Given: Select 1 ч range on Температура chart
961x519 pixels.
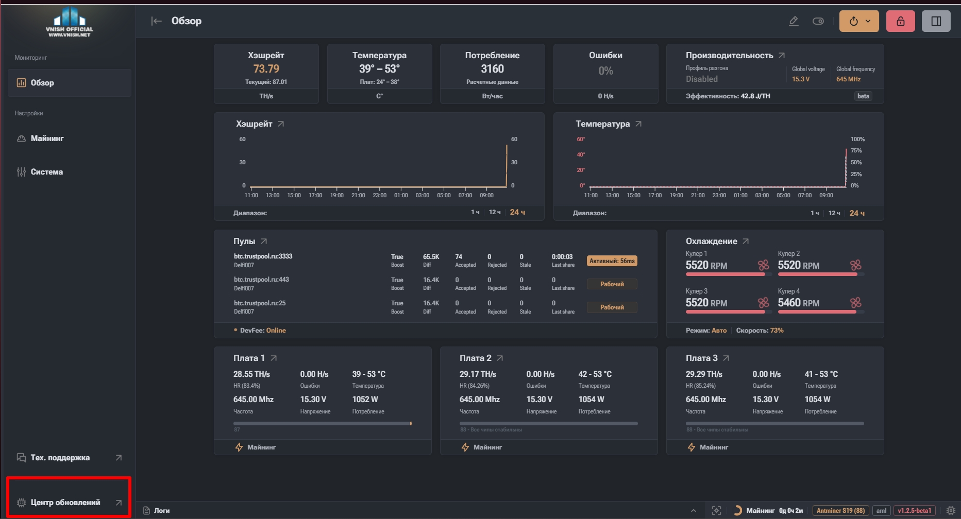Looking at the screenshot, I should [815, 213].
